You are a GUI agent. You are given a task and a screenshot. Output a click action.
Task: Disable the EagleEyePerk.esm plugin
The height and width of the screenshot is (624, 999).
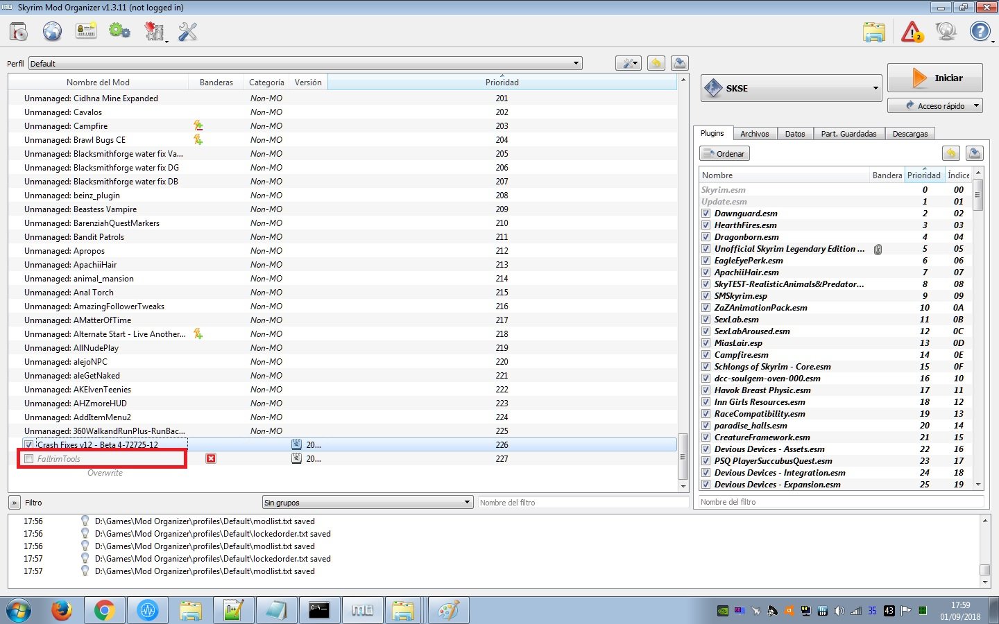[x=706, y=261]
